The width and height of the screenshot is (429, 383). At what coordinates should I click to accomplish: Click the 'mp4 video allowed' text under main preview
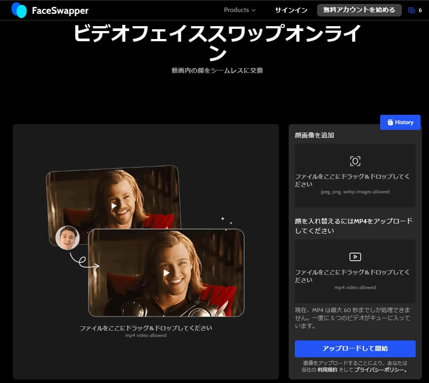tap(146, 335)
